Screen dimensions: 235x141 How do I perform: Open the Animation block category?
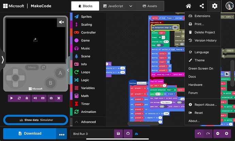tap(88, 112)
